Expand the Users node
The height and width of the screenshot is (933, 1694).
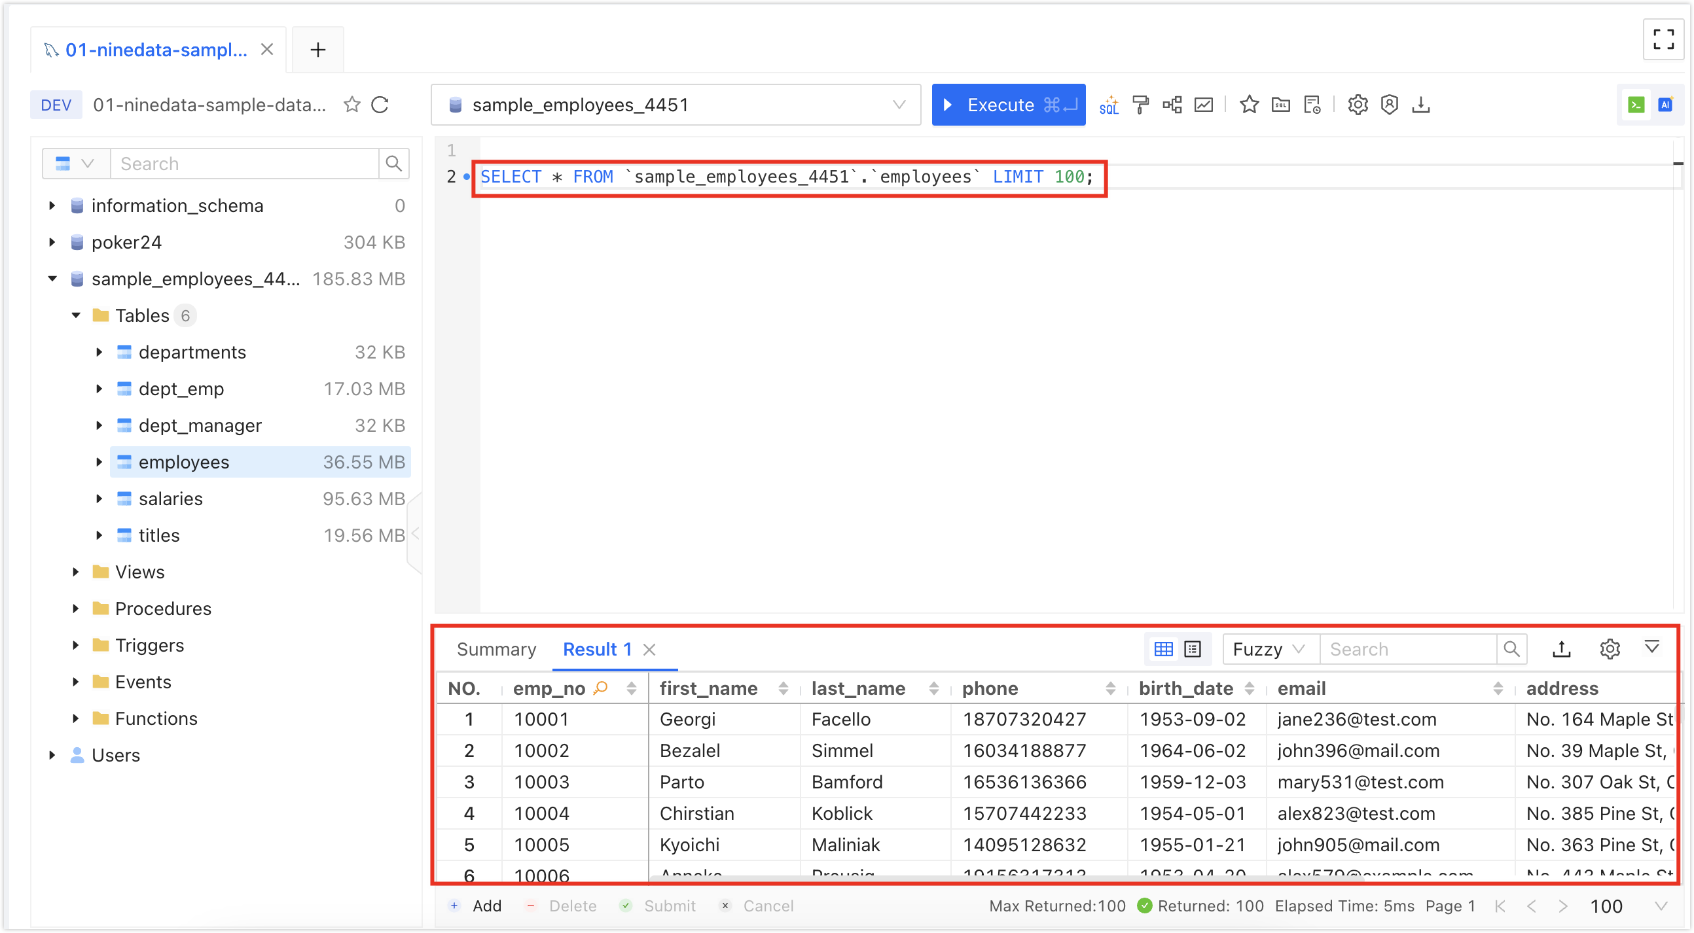52,755
